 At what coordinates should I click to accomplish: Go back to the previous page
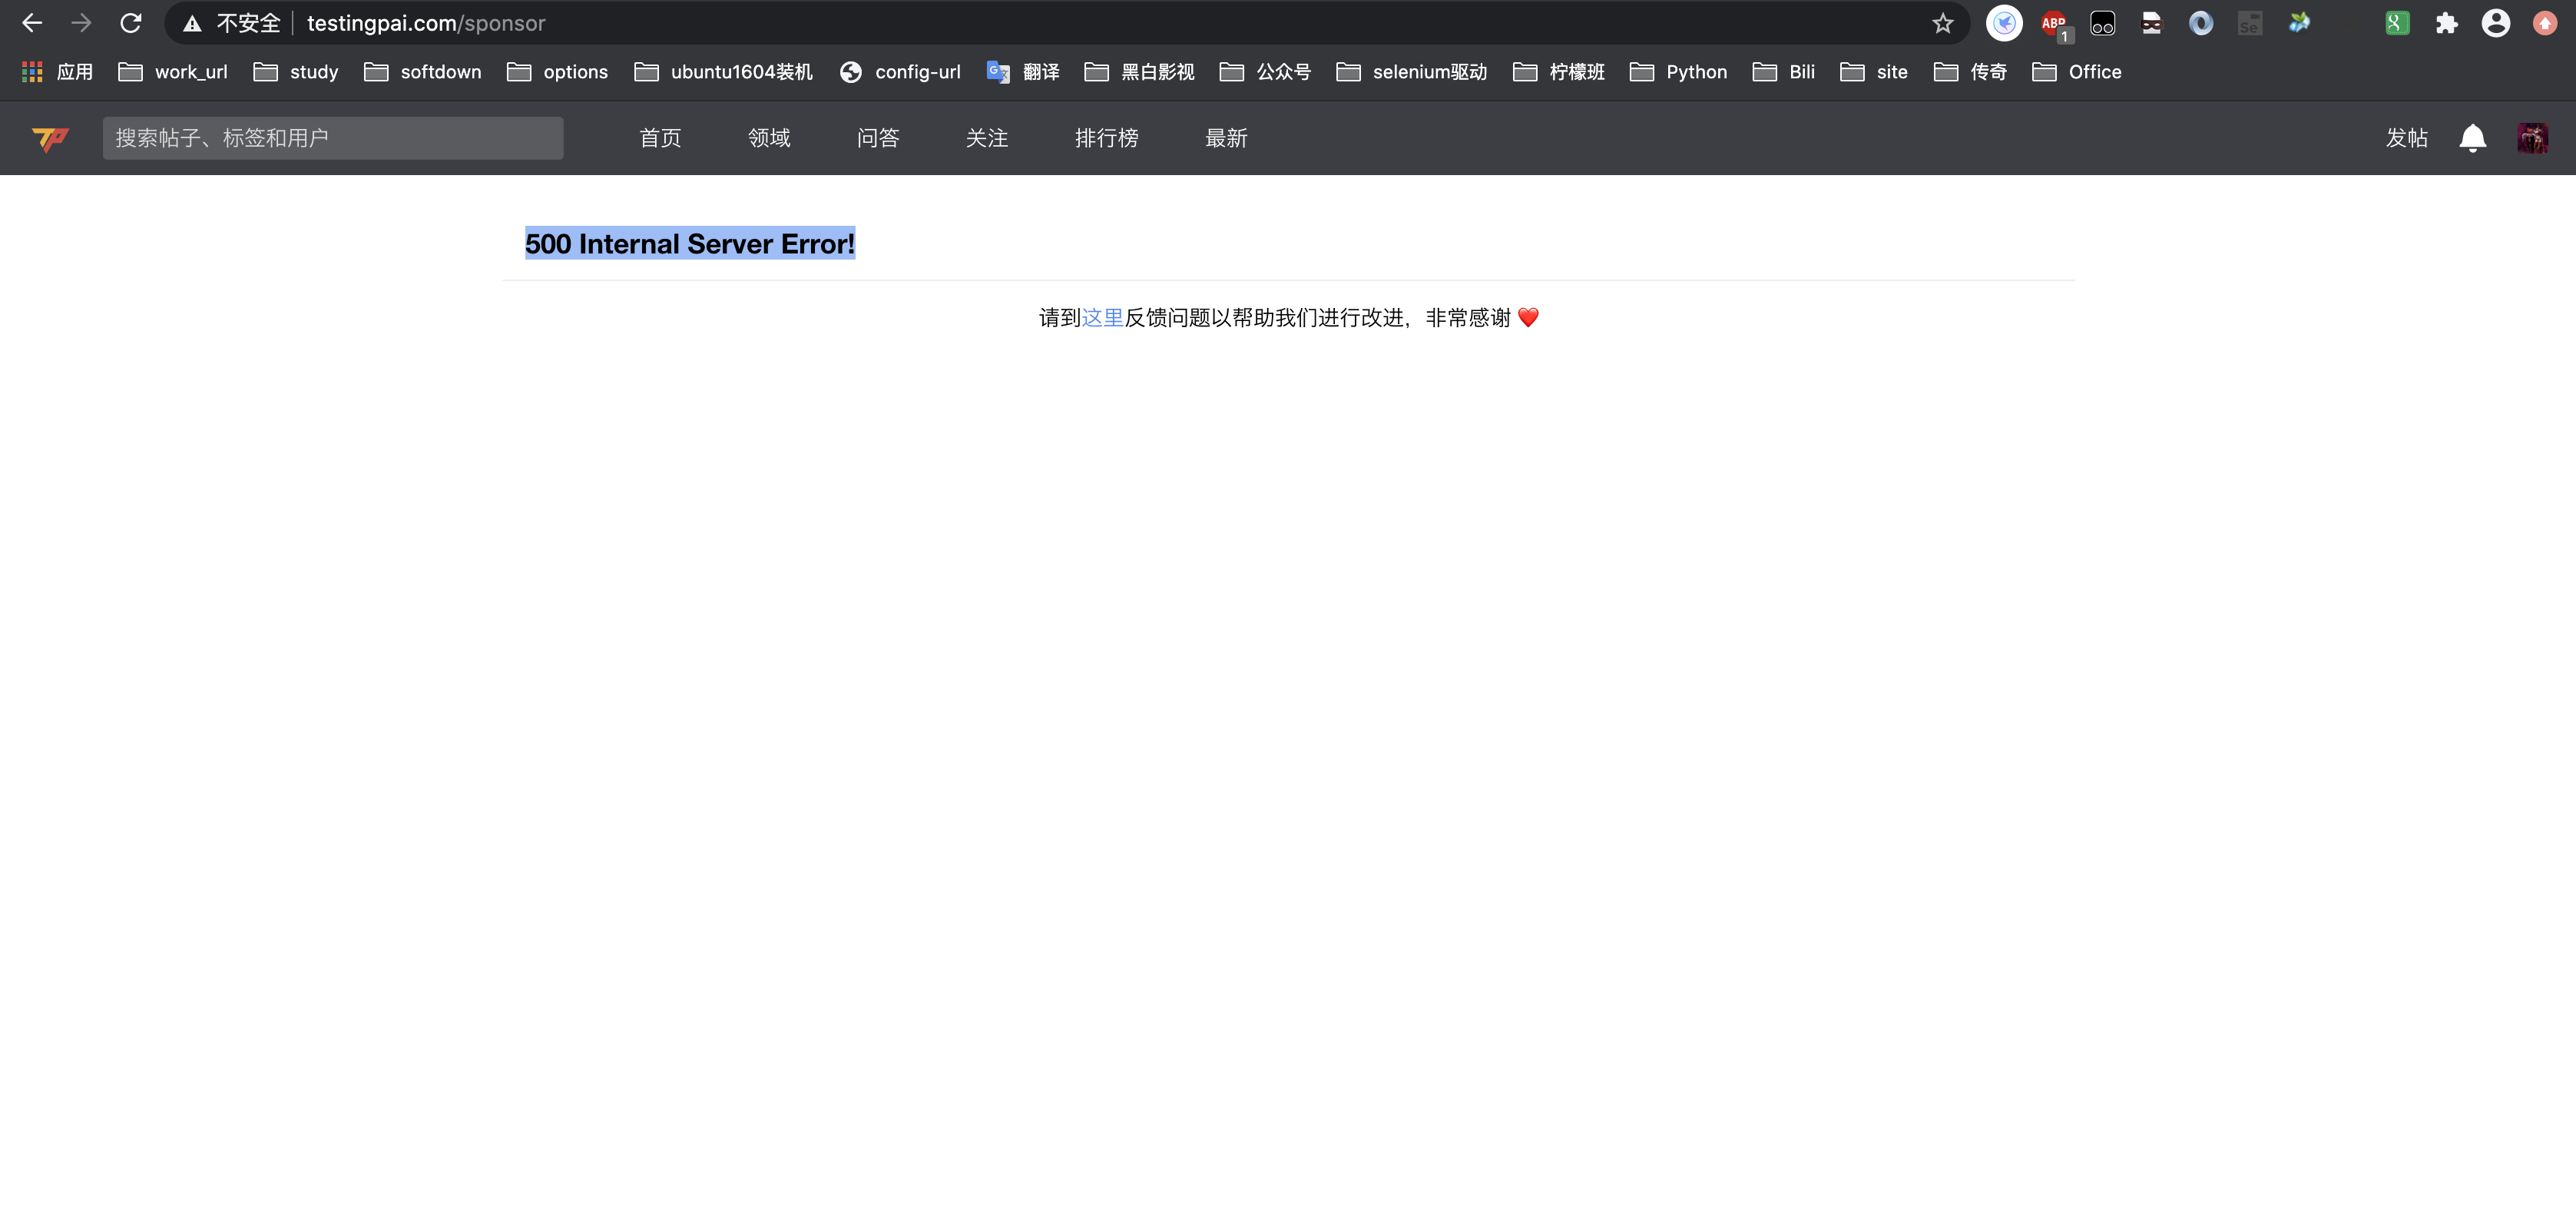[x=32, y=23]
